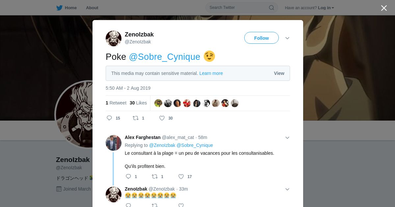Click the Twitter bird Home icon
Image resolution: width=395 pixels, height=207 pixels.
pos(59,8)
